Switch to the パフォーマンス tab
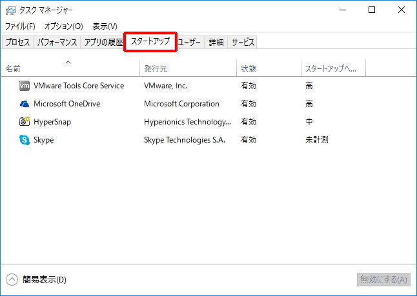The width and height of the screenshot is (417, 296). pos(57,43)
